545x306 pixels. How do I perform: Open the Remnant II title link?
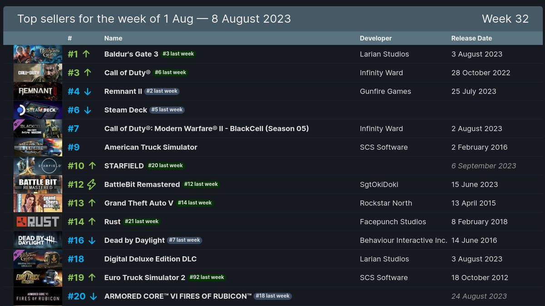coord(123,91)
